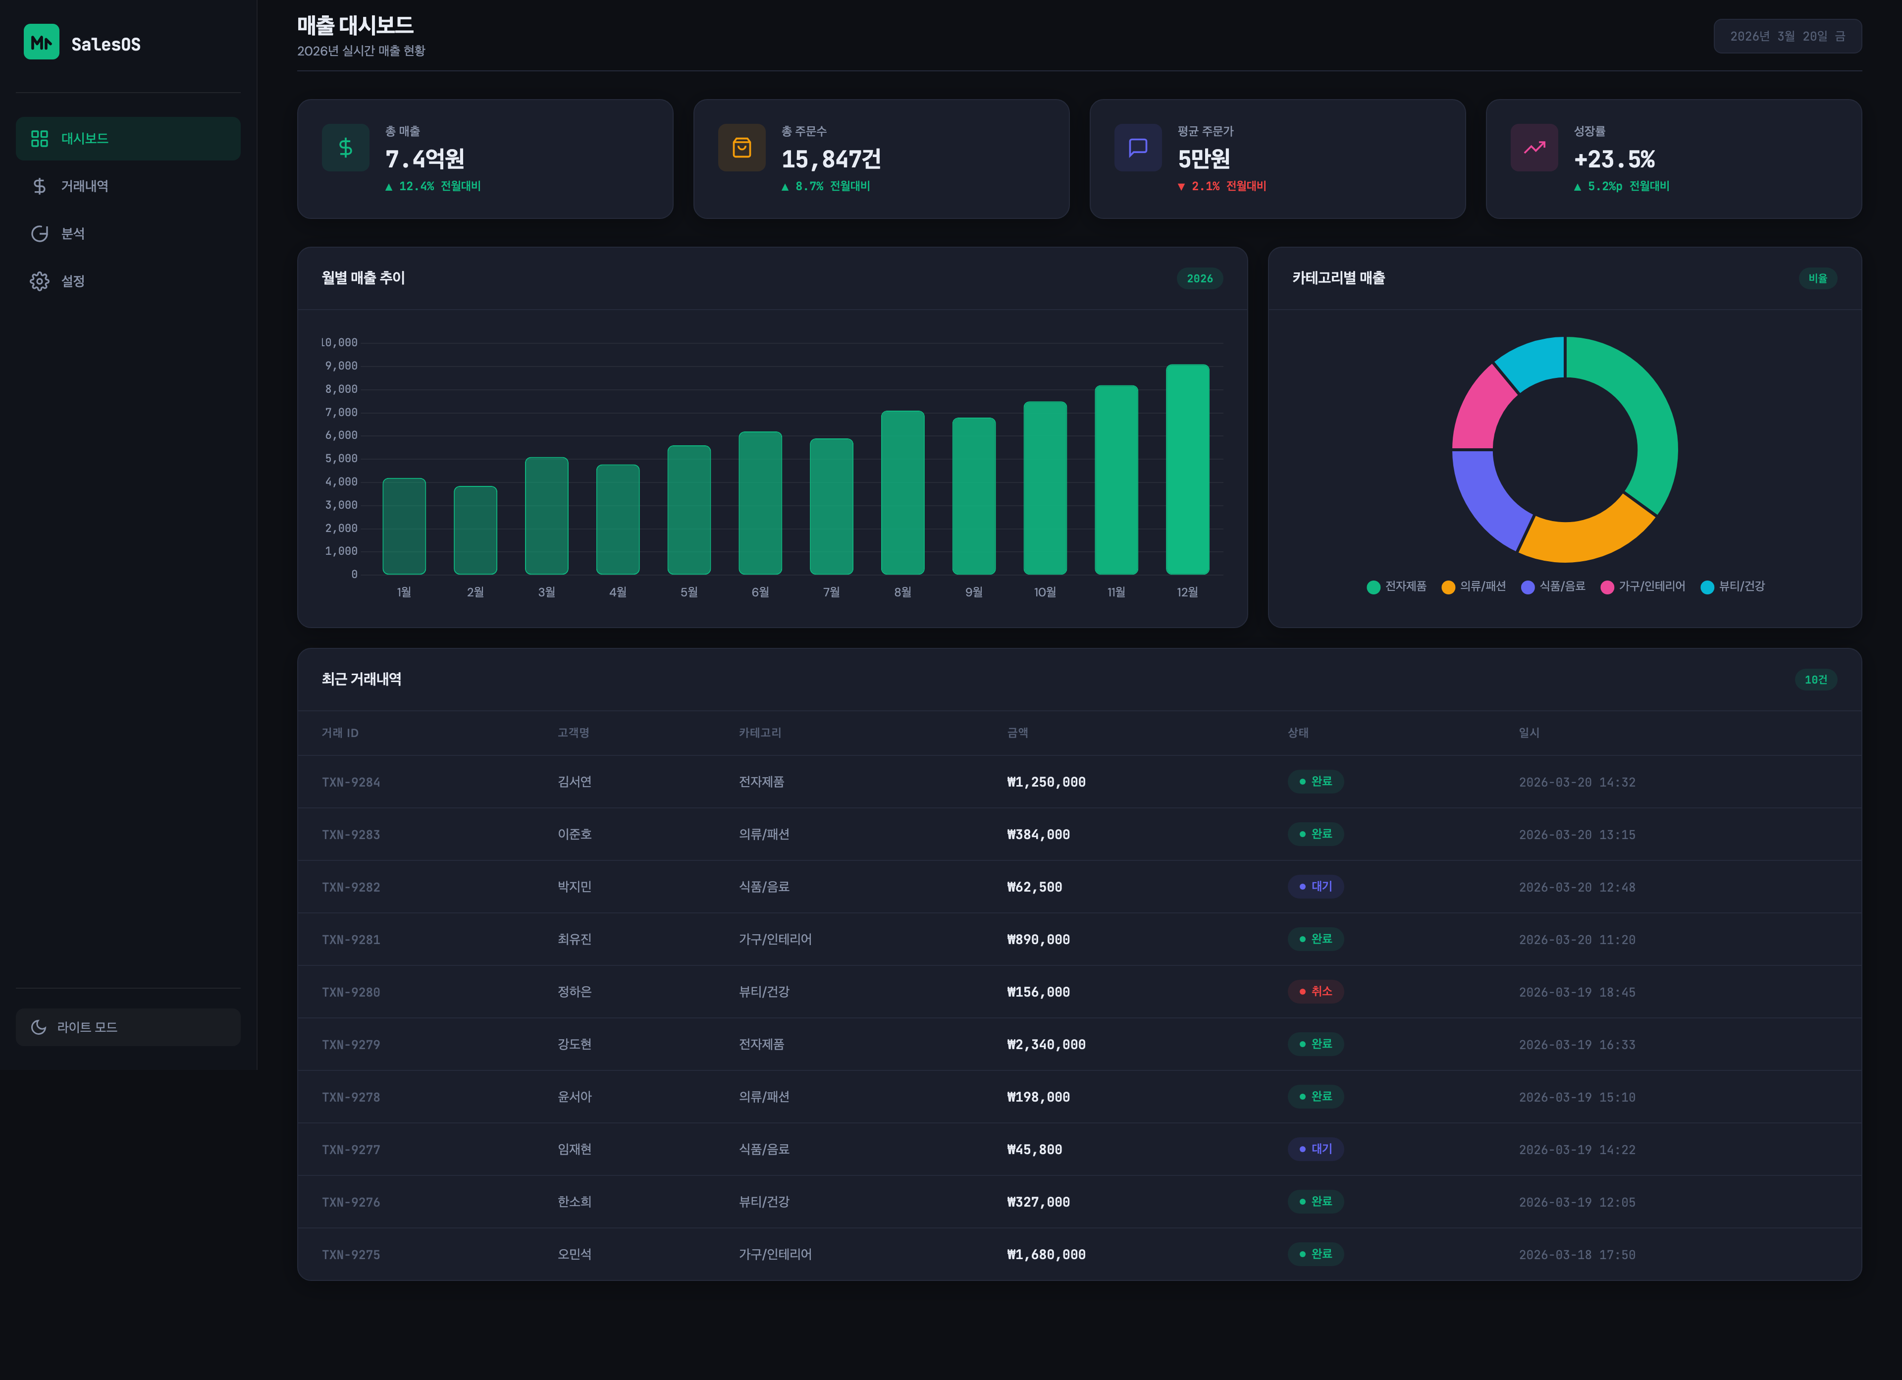Click the date pill 2026년 3월 20일

1787,36
